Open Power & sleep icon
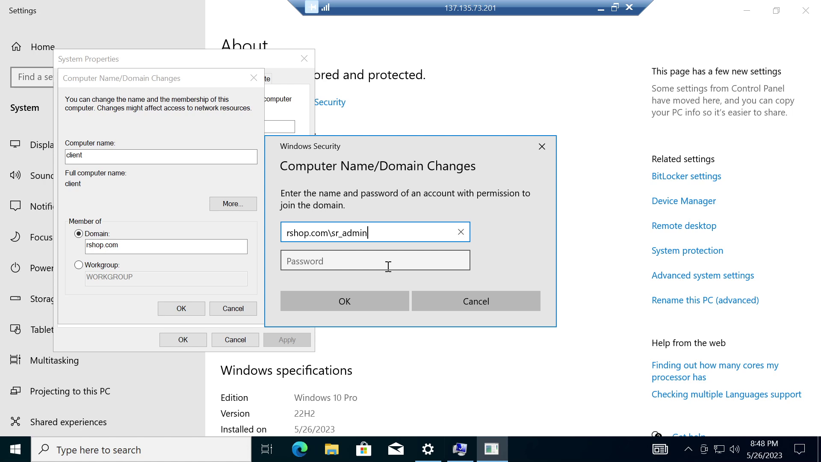Viewport: 821px width, 462px height. click(x=15, y=268)
